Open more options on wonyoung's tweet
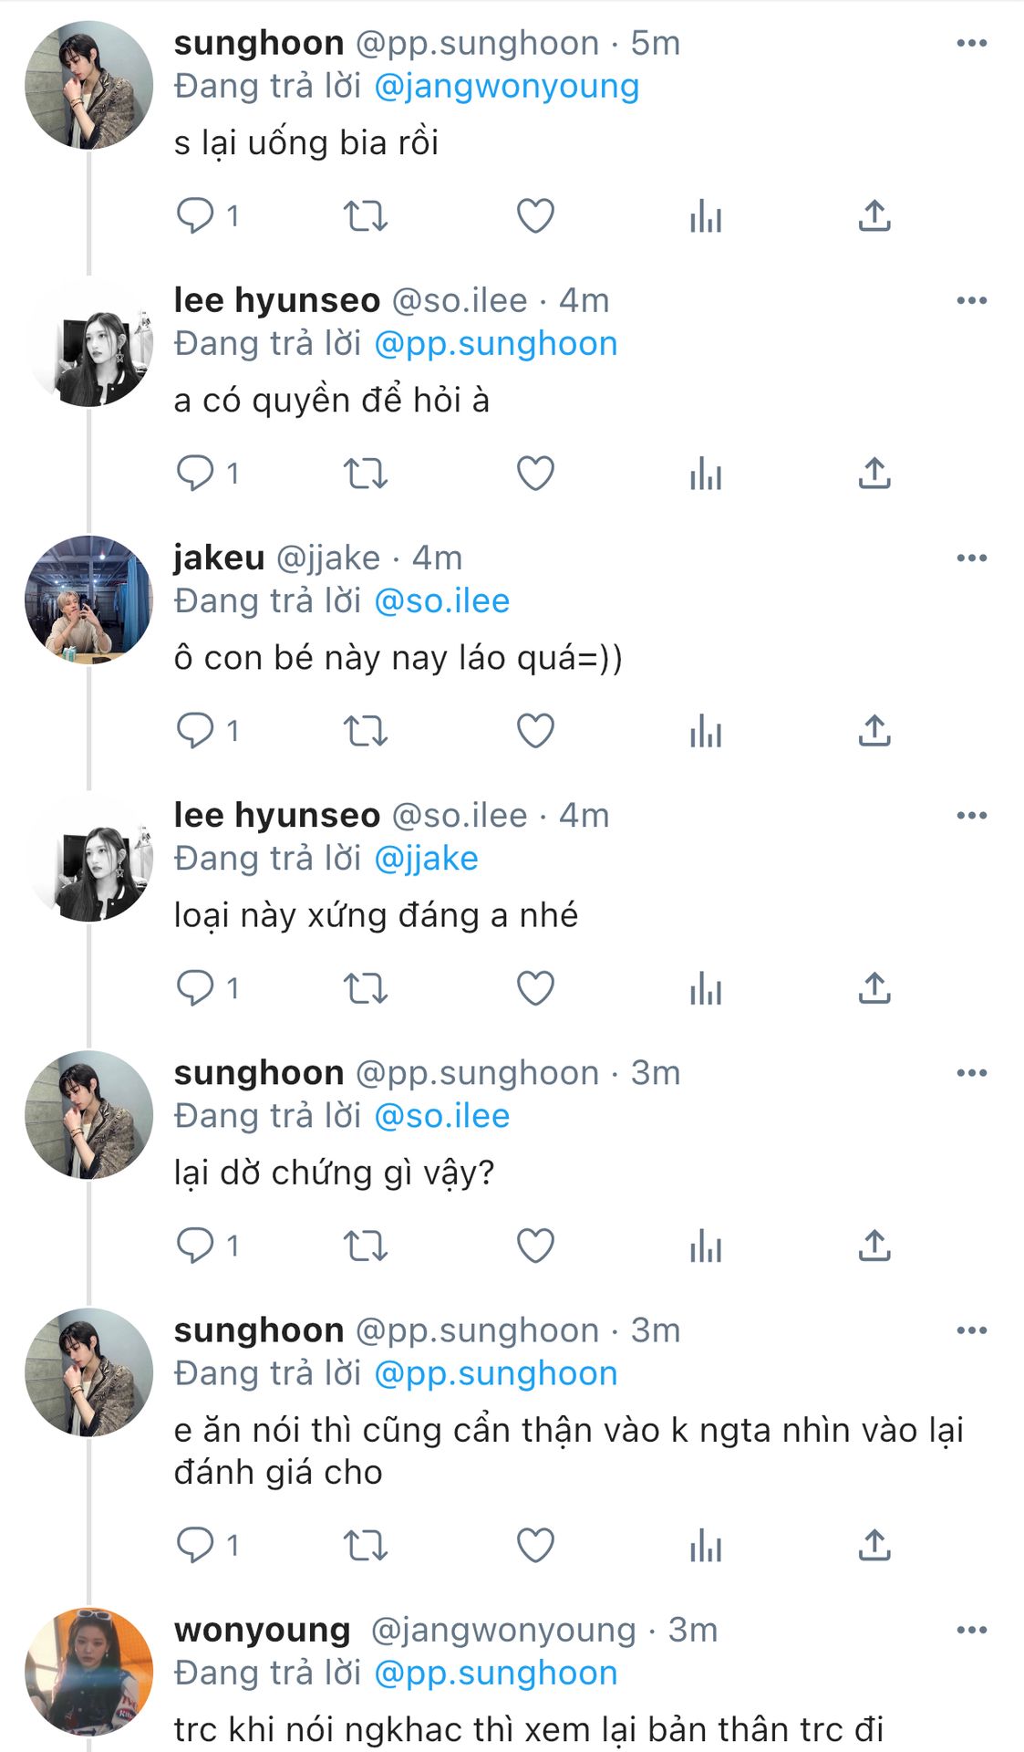Viewport: 1024px width, 1752px height. point(971,1630)
